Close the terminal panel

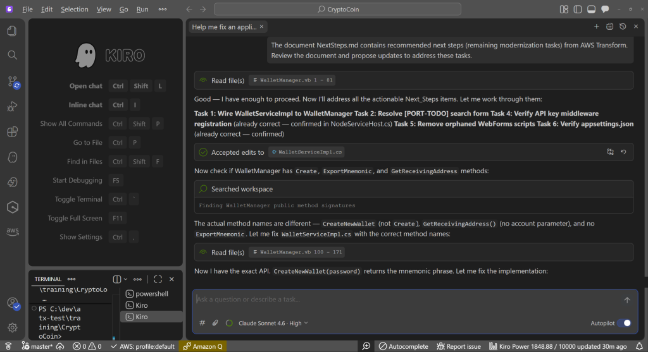[x=172, y=279]
